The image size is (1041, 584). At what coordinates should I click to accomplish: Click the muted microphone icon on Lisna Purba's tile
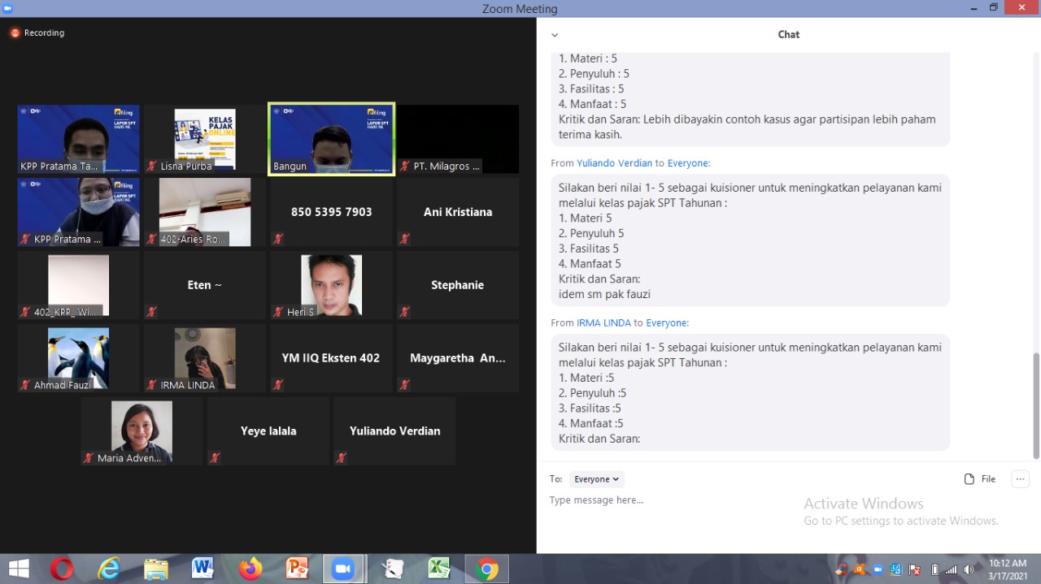(x=151, y=167)
